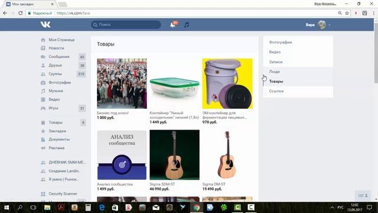The image size is (378, 213).
Task: Open the green-lid container product image
Action: (x=175, y=83)
